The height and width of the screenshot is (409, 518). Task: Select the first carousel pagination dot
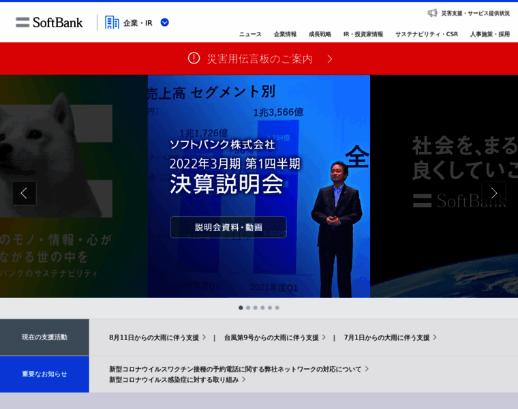click(x=241, y=308)
